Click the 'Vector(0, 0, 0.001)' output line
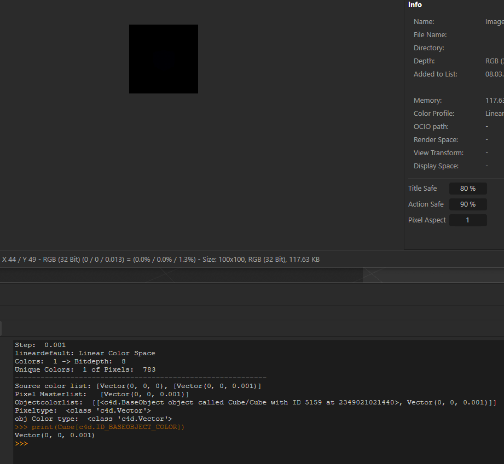The image size is (504, 464). tap(55, 435)
